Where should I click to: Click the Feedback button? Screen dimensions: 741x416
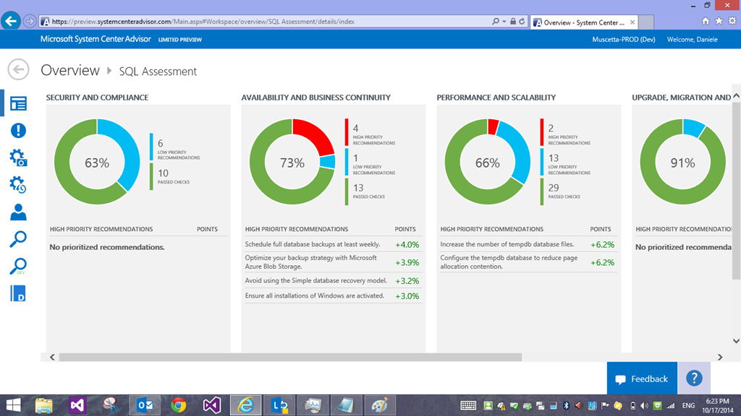(642, 378)
